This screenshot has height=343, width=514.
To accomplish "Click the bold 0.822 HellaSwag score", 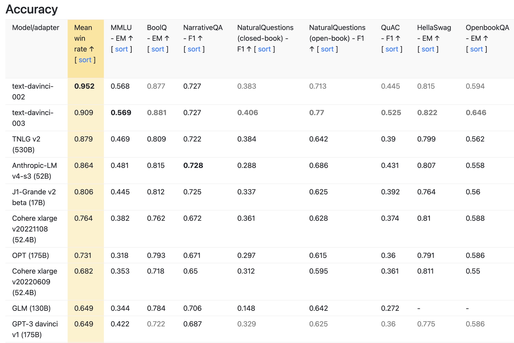I will coord(427,113).
